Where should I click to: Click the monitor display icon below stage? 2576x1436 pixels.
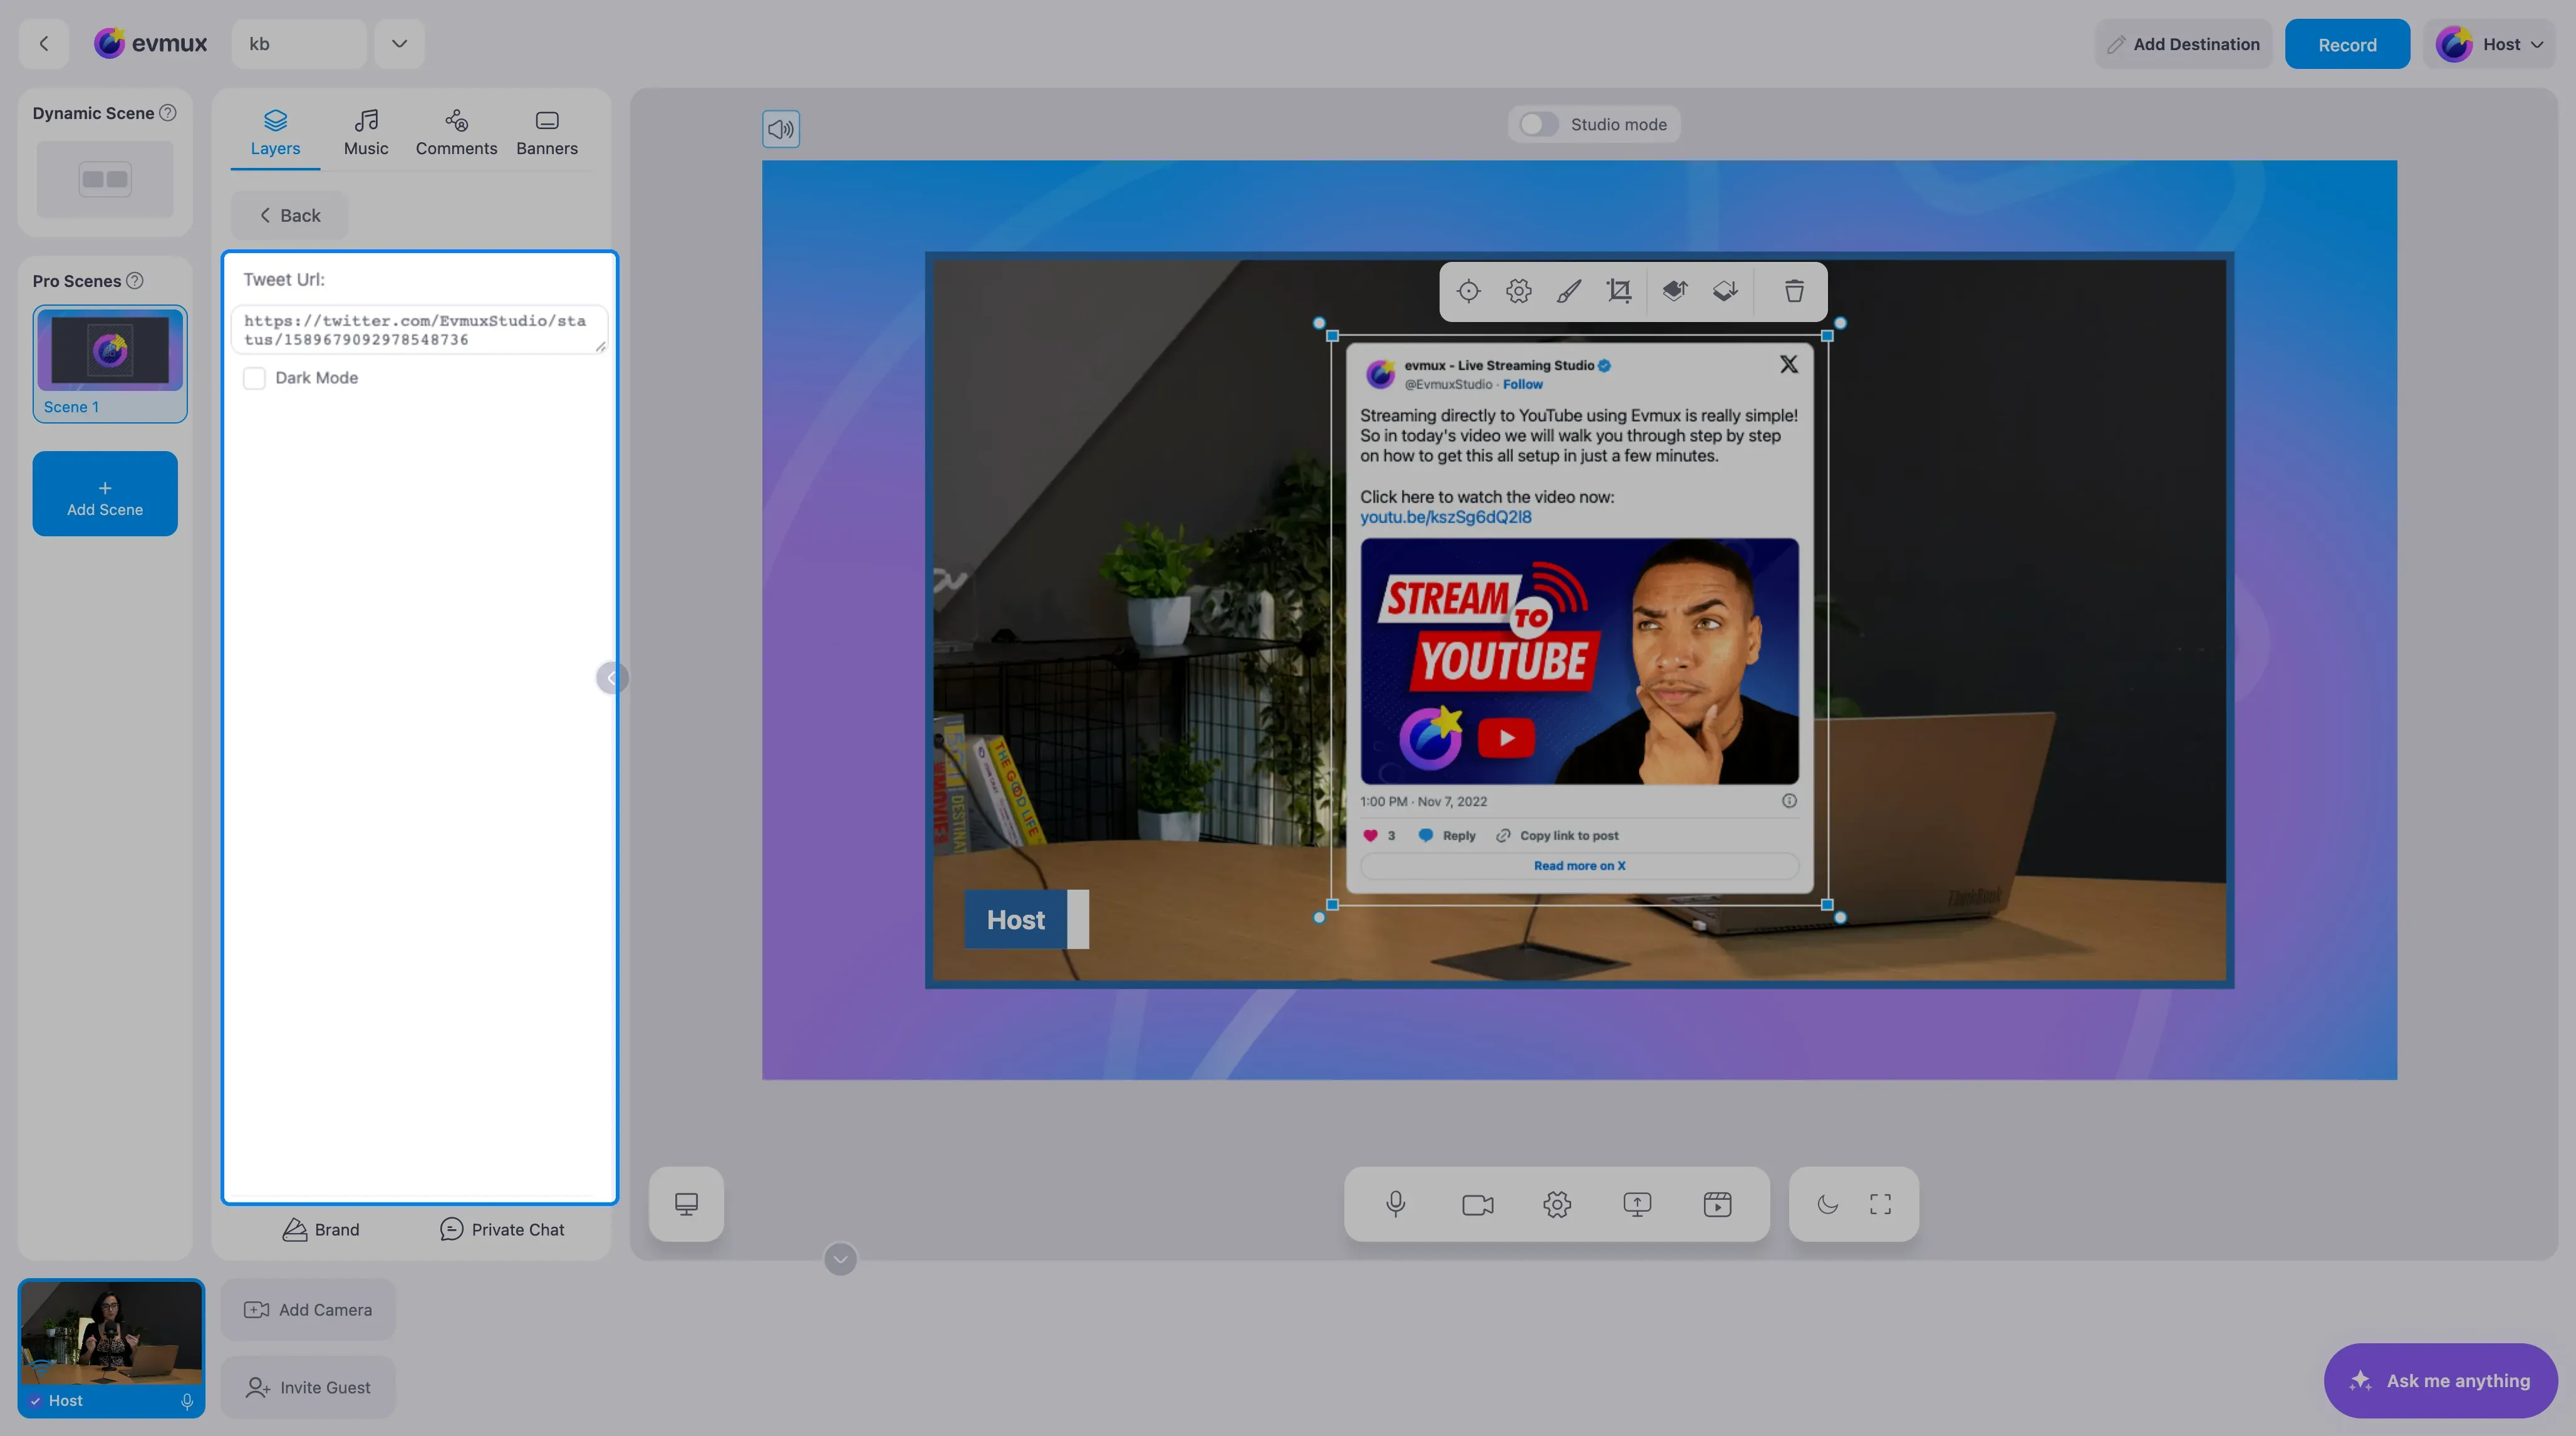(x=686, y=1204)
